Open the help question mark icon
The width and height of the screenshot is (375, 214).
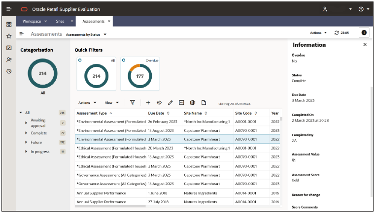pos(361,9)
